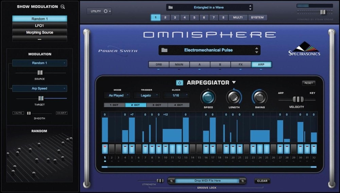340x193 pixels.
Task: Click the Speed knob
Action: 208,97
